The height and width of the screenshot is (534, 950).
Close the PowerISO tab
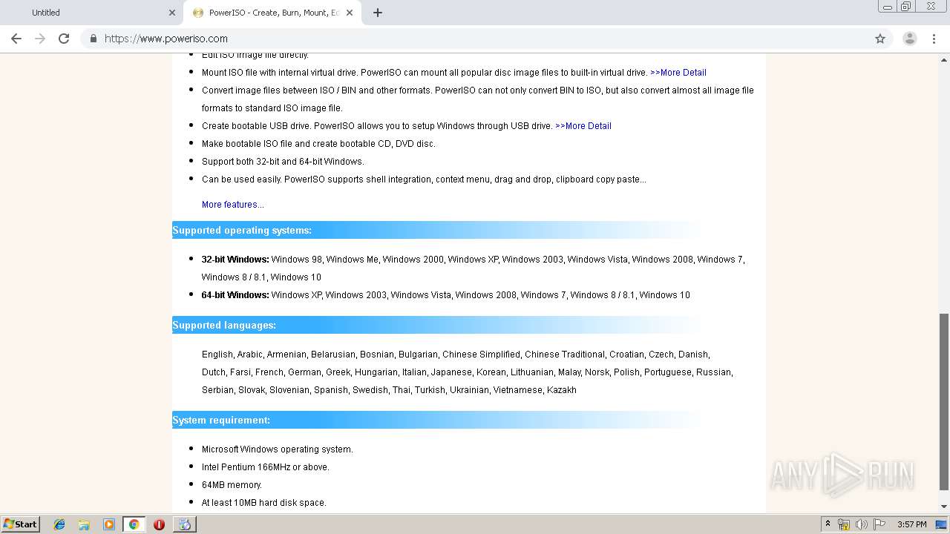pos(350,13)
